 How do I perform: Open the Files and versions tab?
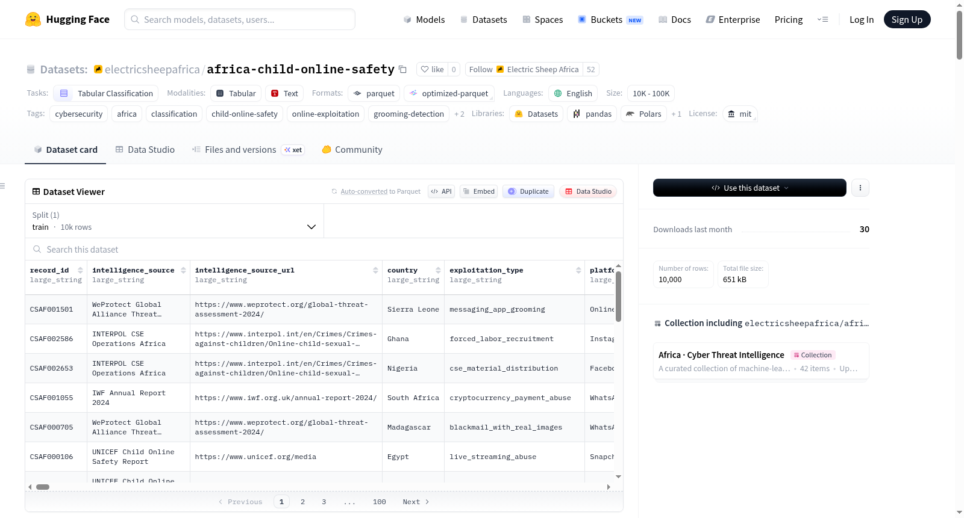248,150
